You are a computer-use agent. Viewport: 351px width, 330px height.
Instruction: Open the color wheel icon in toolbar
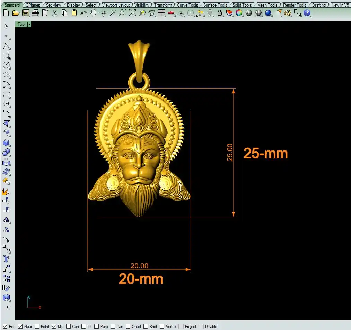tap(239, 13)
